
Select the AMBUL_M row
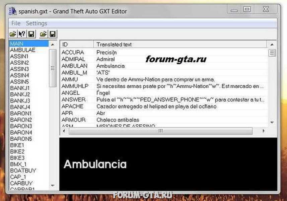click(164, 73)
